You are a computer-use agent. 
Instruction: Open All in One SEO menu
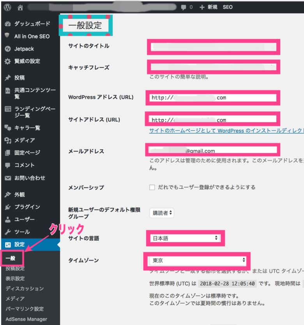32,36
